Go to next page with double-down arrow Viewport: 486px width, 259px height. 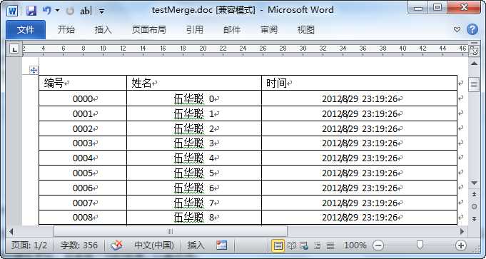click(x=474, y=219)
